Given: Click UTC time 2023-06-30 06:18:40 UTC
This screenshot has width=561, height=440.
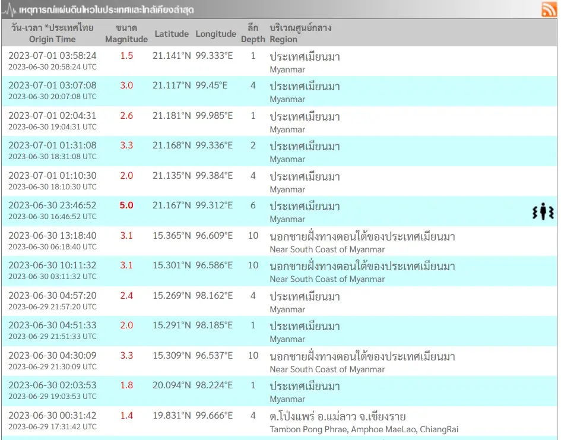Looking at the screenshot, I should [x=52, y=246].
